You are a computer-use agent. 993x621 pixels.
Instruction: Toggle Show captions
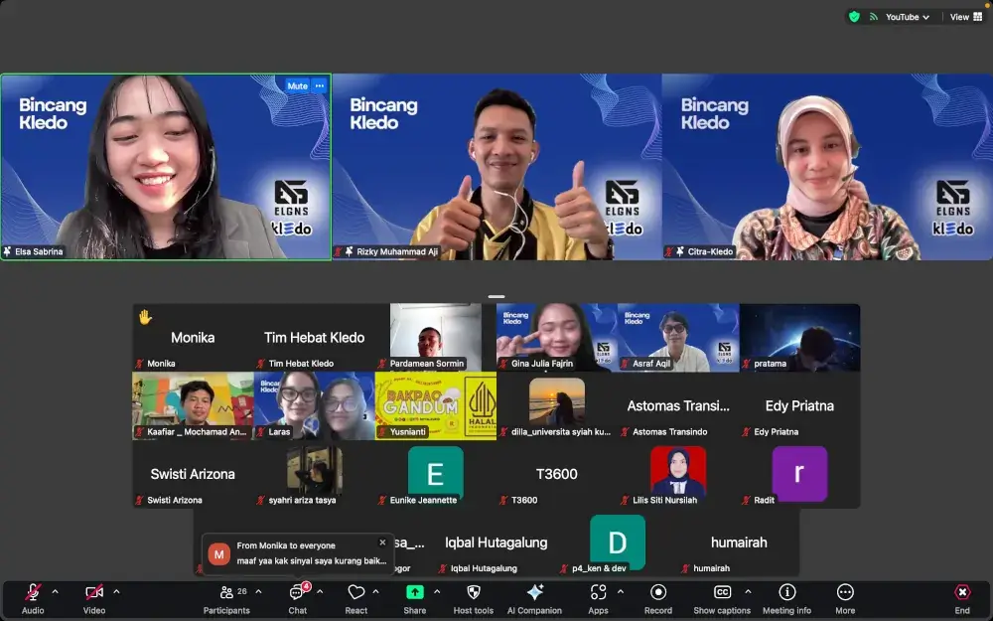[722, 599]
